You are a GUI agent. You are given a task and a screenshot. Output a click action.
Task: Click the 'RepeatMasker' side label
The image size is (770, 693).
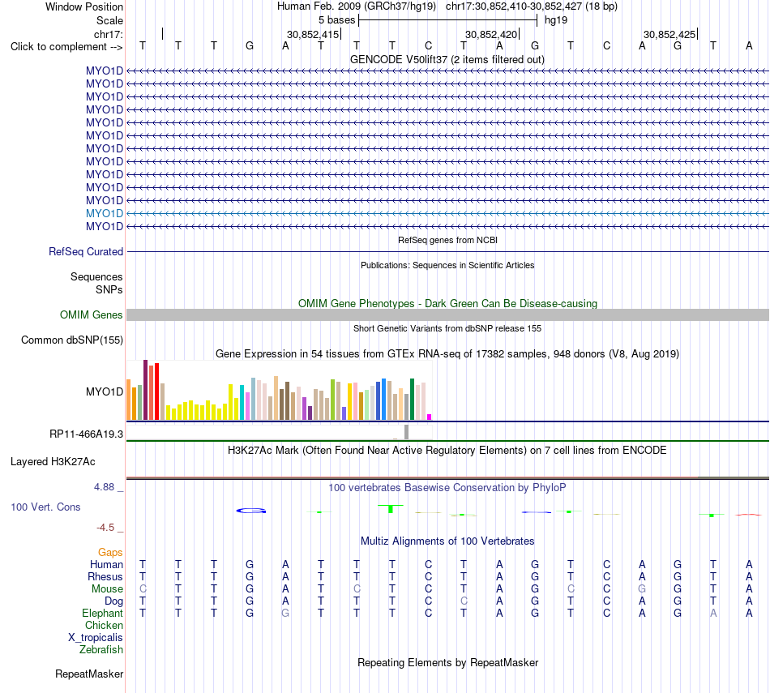89,674
